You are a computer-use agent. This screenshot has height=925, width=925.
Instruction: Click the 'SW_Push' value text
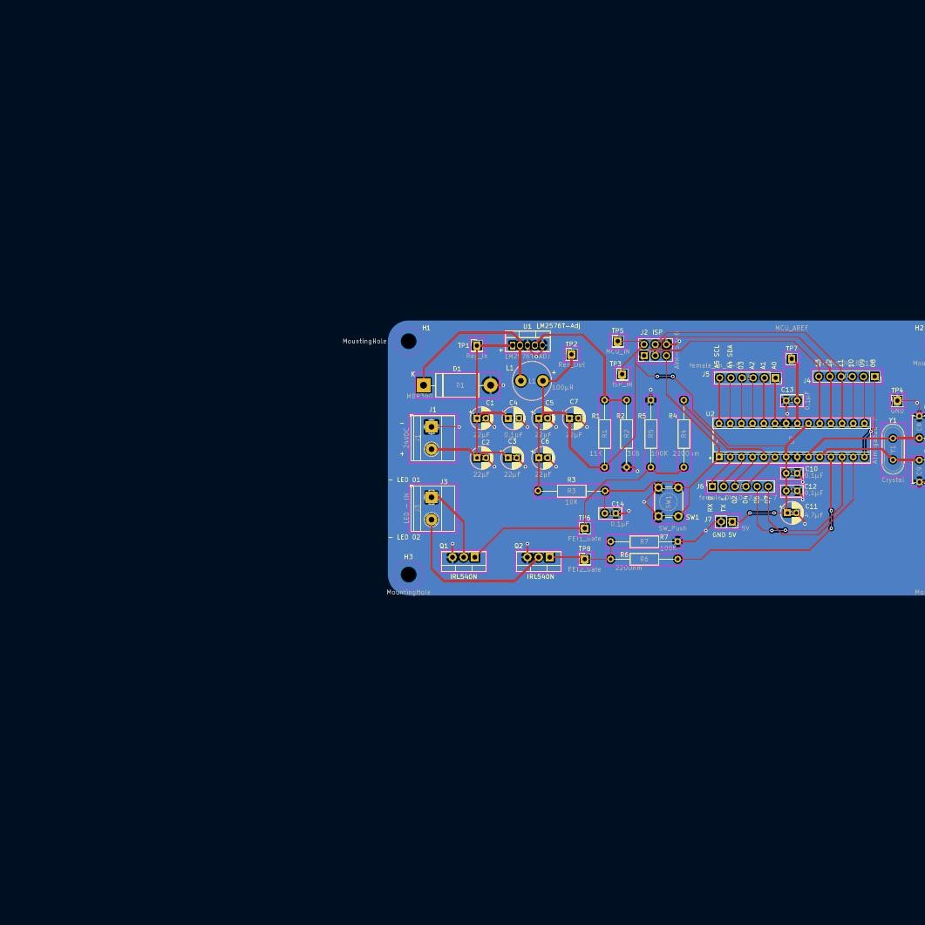[672, 528]
